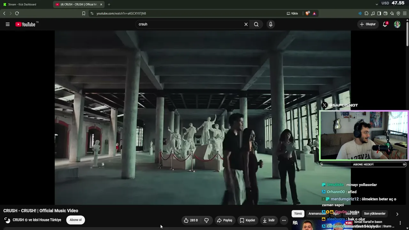Share the video via Paylaş
This screenshot has width=409, height=230.
click(x=225, y=220)
